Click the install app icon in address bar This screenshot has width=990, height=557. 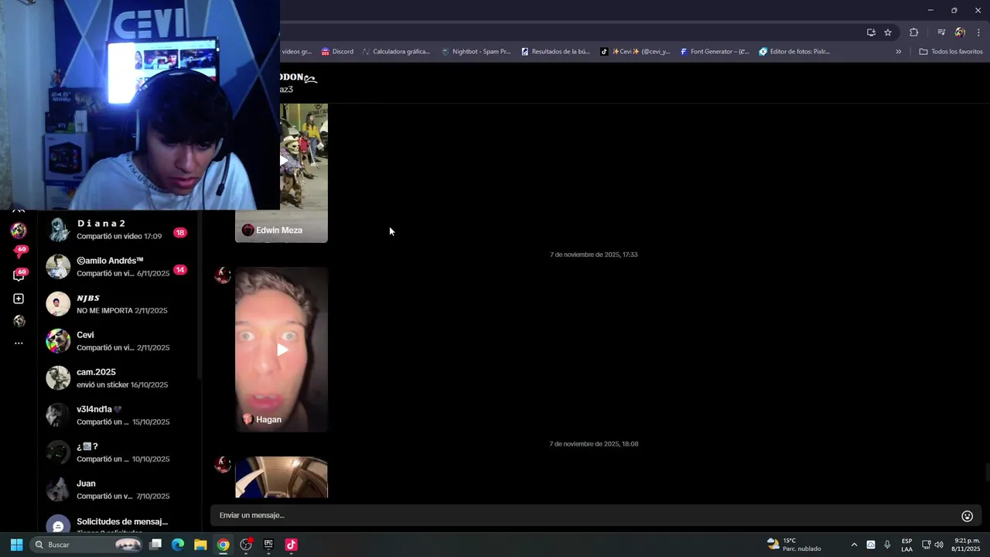[x=871, y=32]
